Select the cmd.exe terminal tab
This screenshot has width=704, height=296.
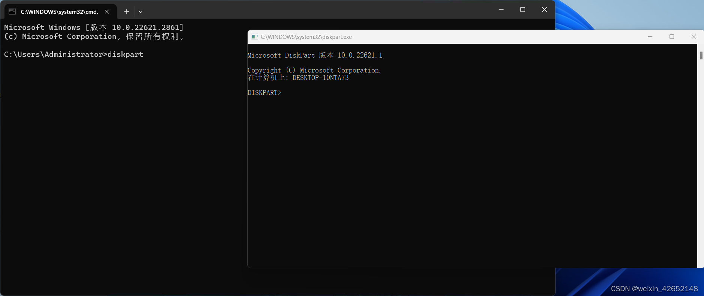[x=61, y=12]
